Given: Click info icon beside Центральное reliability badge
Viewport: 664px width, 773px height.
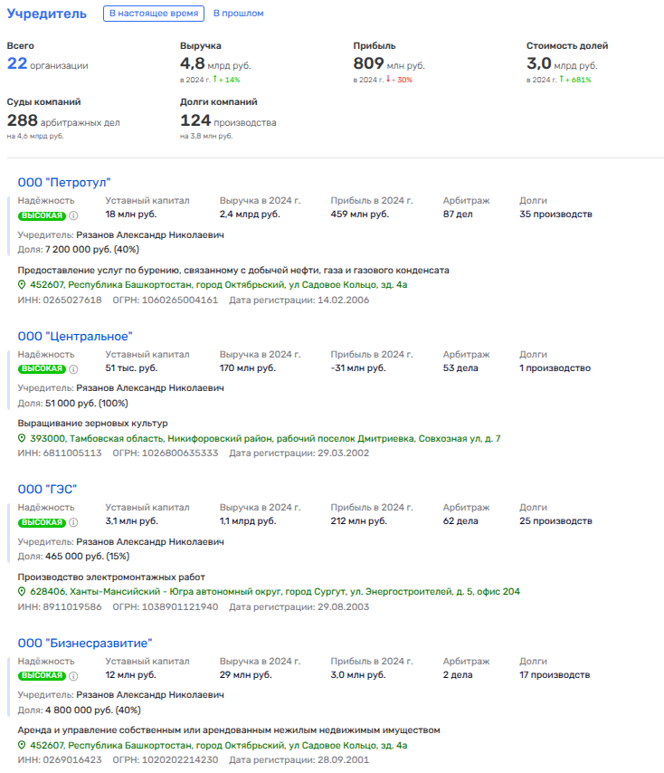Looking at the screenshot, I should tap(74, 368).
